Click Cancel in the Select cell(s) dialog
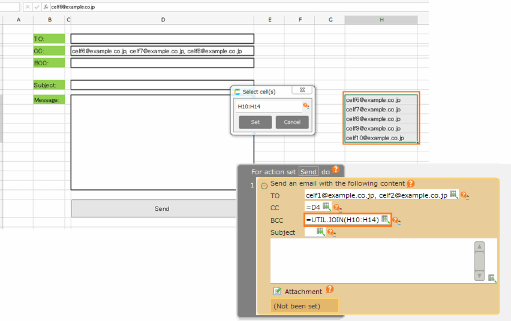511x321 pixels. [292, 122]
